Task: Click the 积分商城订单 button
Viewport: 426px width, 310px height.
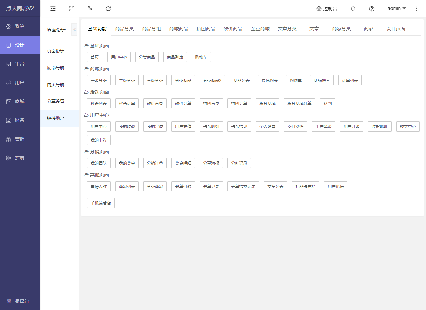Action: click(x=299, y=103)
